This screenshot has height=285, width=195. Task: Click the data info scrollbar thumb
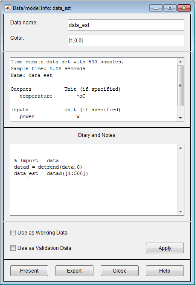pyautogui.click(x=180, y=86)
